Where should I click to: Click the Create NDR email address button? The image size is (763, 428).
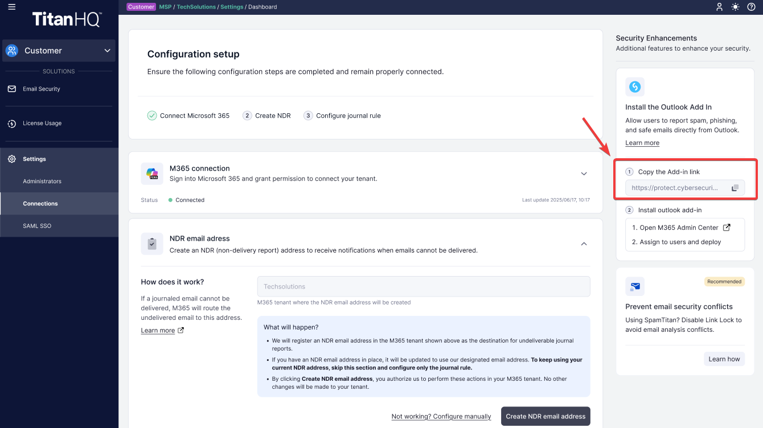(545, 416)
